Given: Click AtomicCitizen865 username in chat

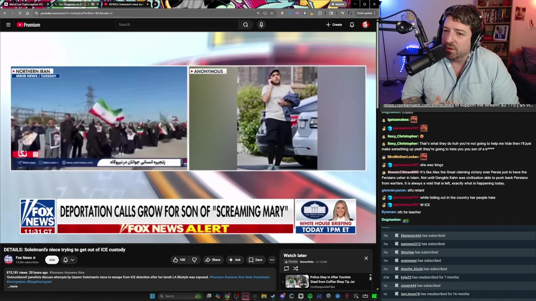Looking at the screenshot, I should click(x=403, y=172).
